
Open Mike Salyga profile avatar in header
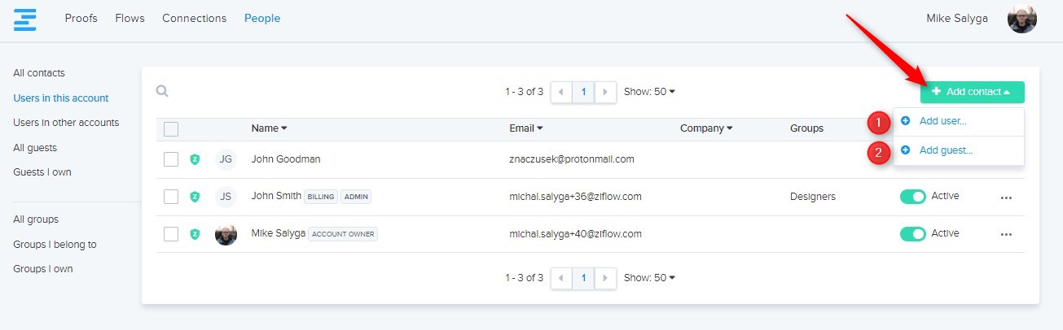coord(1021,19)
